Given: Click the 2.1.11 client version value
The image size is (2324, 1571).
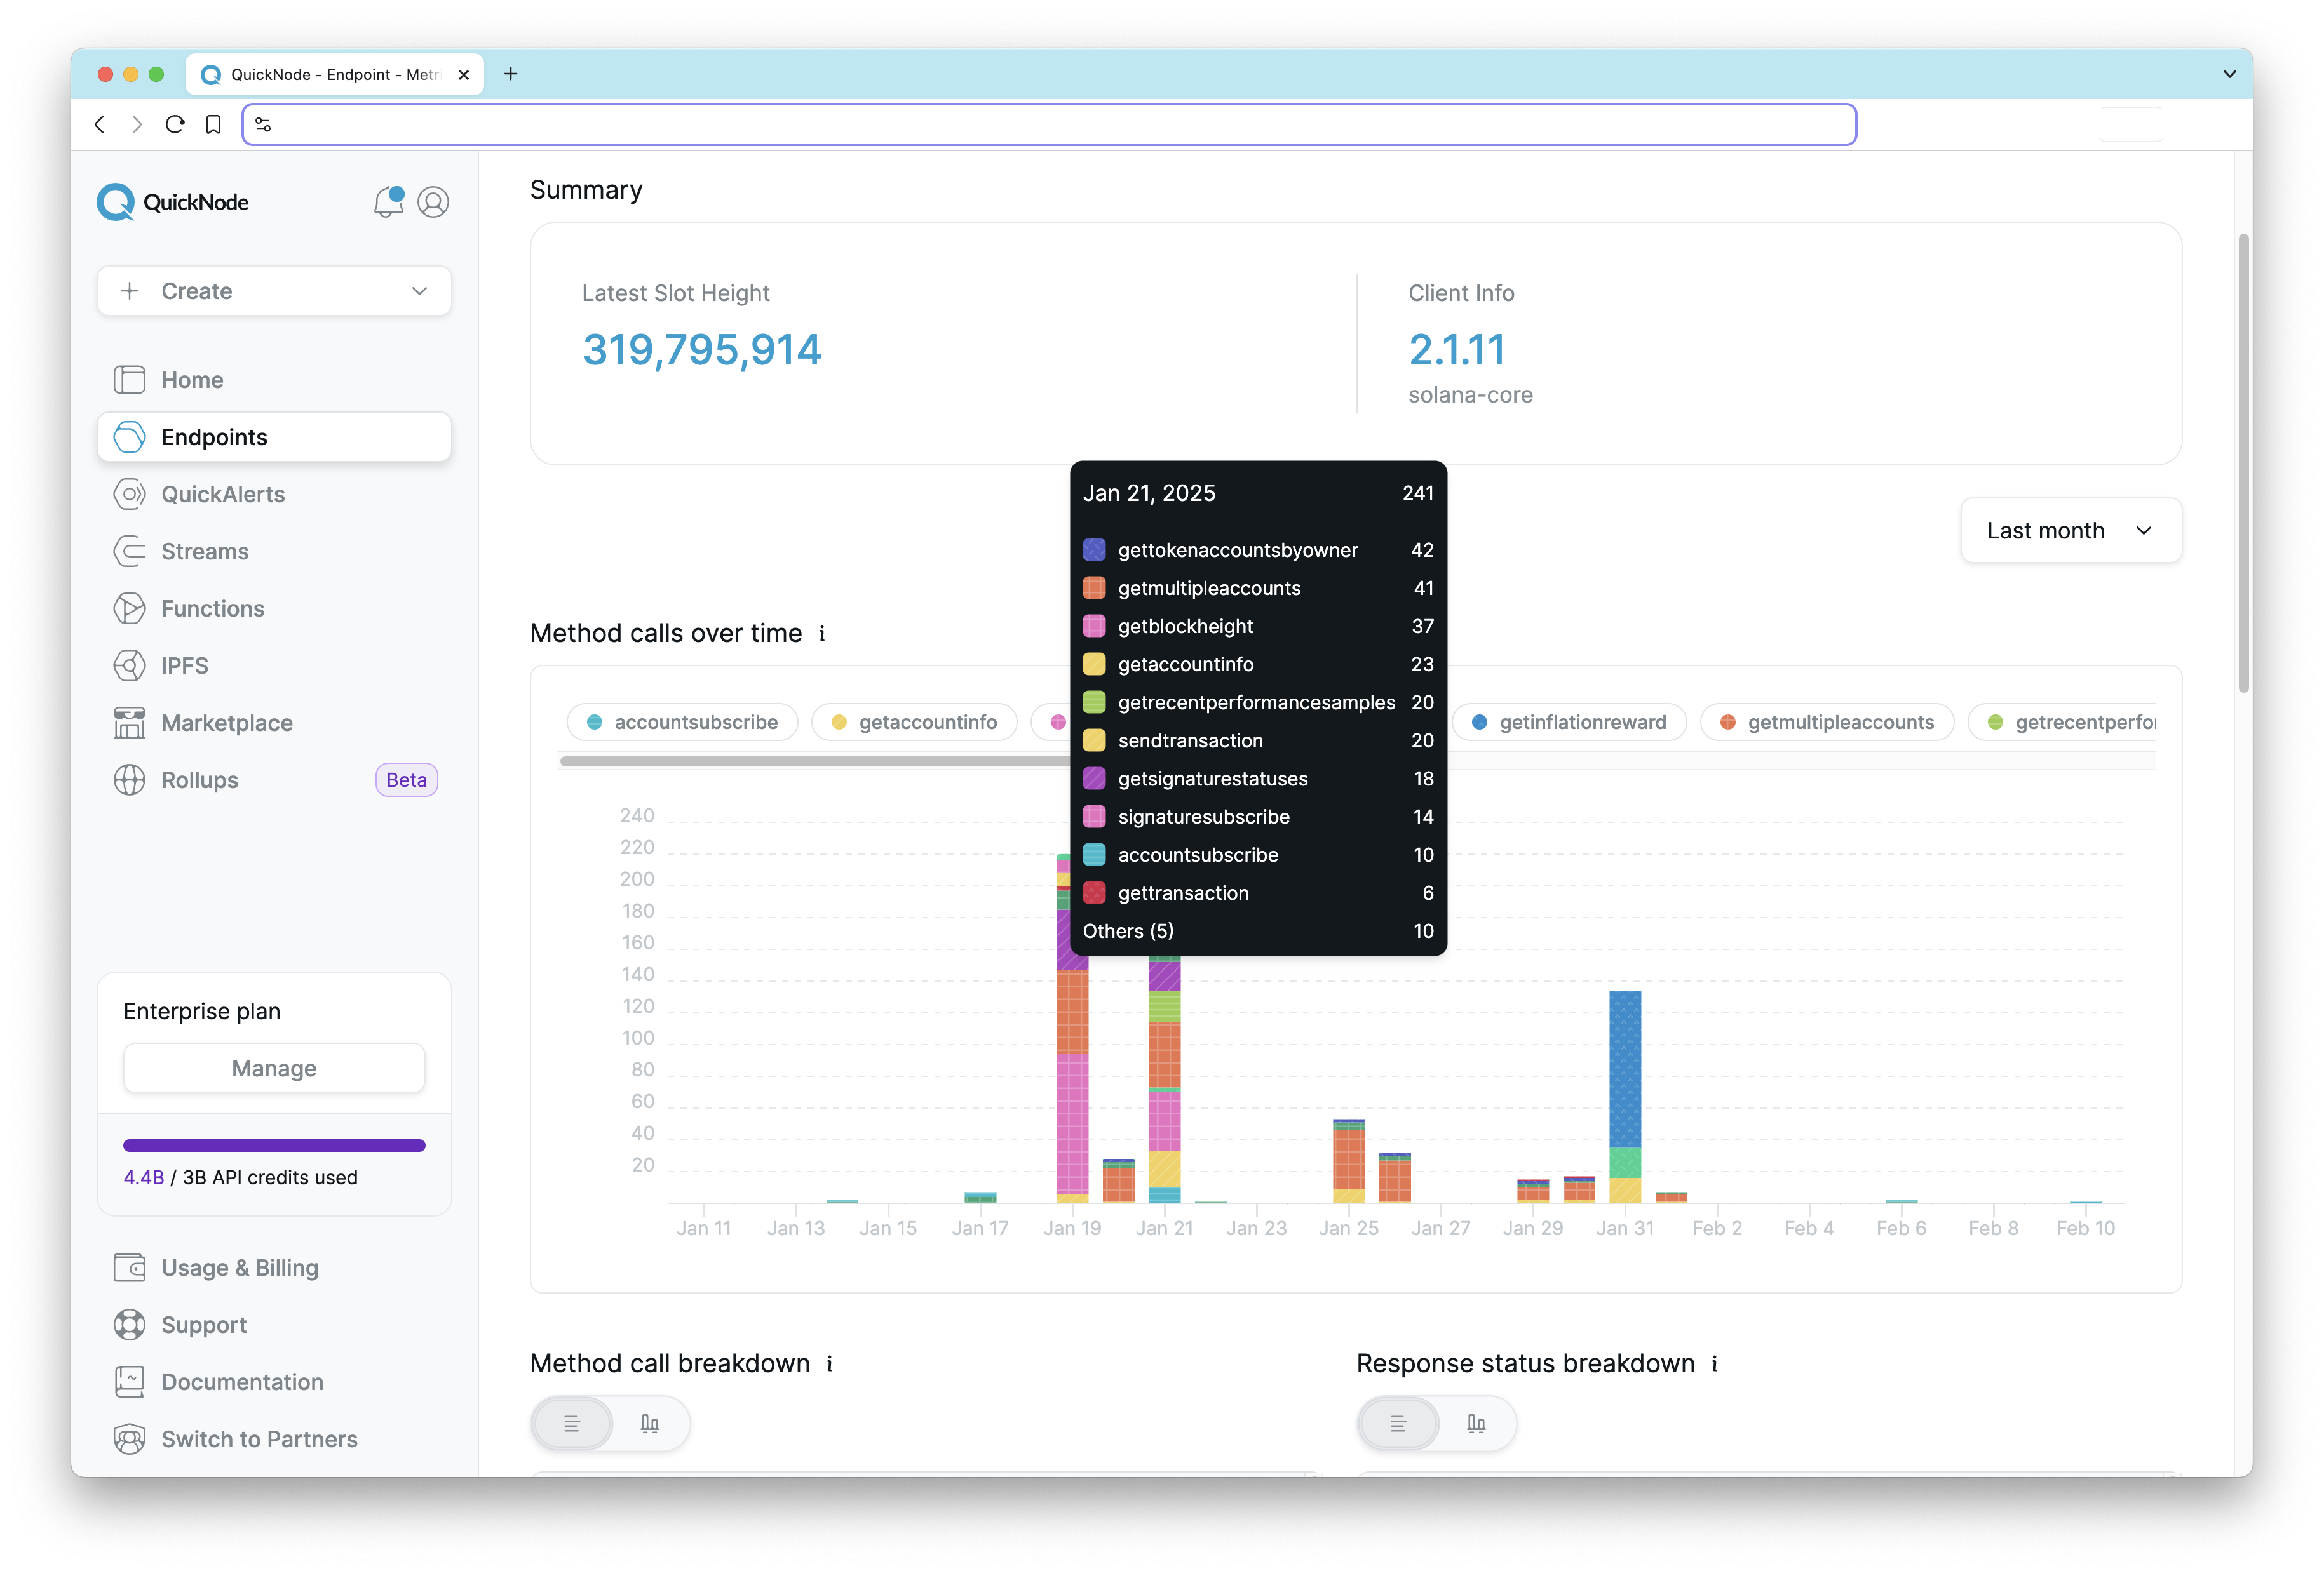Looking at the screenshot, I should [x=1457, y=350].
